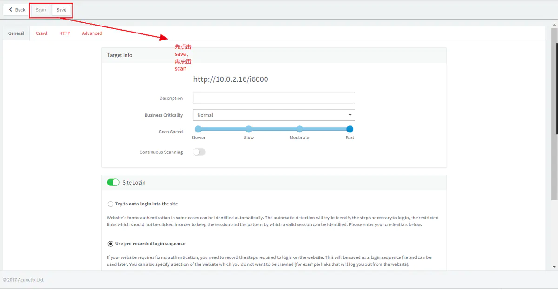Click the scrollbar down arrow
558x290 pixels.
554,267
